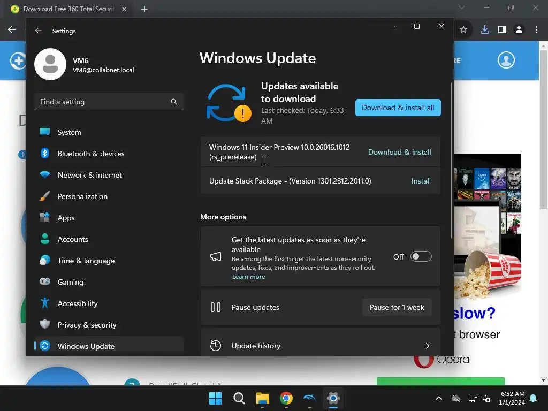Click Download & install all button

pos(398,108)
